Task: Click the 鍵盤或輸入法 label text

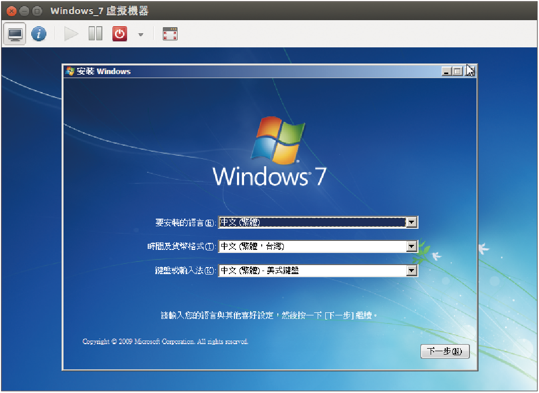Action: [x=186, y=271]
